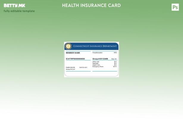Screen dimensions: 183x119
Task: Click the PPO text on card
Action: tap(115, 53)
